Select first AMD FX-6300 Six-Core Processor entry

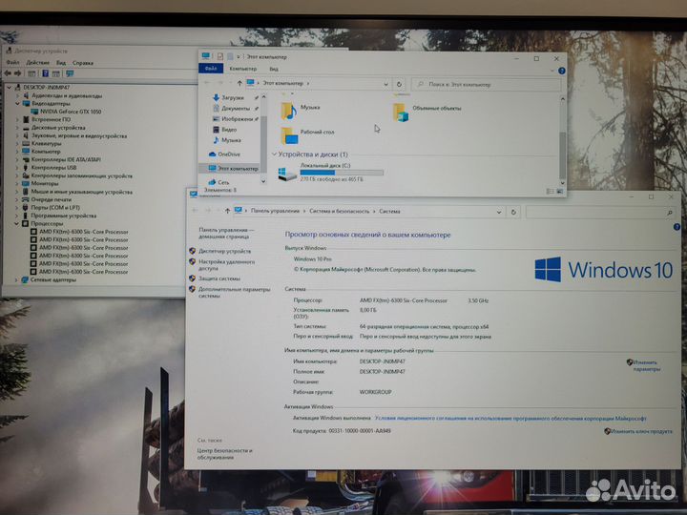pos(84,232)
